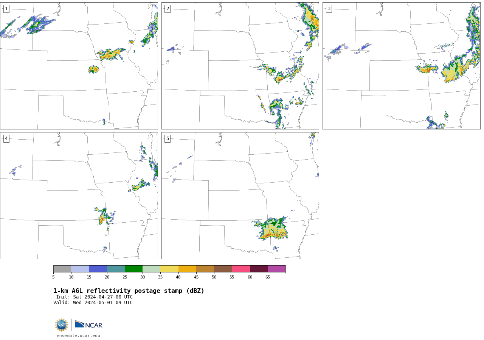Click the purple 65+ dBZ swatch
484x340 pixels.
click(x=277, y=269)
